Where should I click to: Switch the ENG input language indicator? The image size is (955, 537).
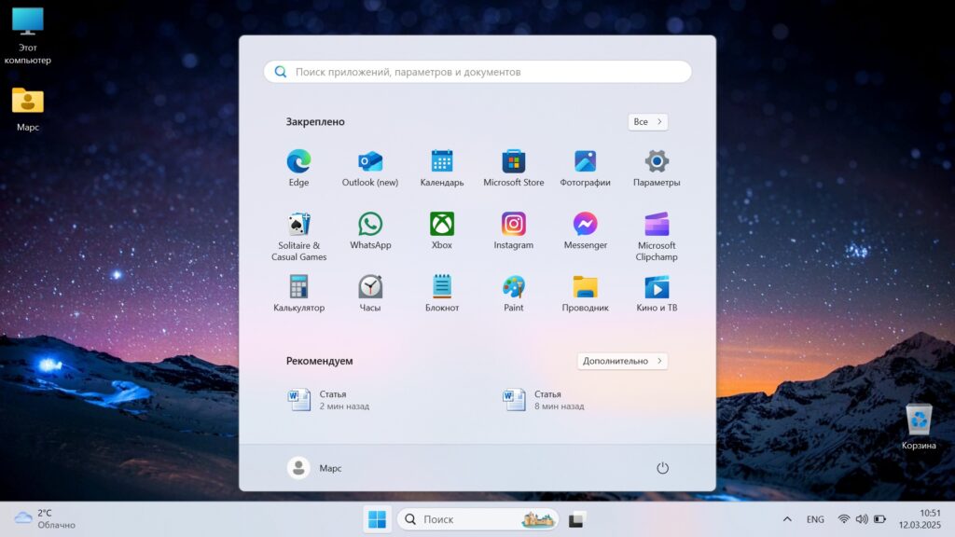[815, 519]
